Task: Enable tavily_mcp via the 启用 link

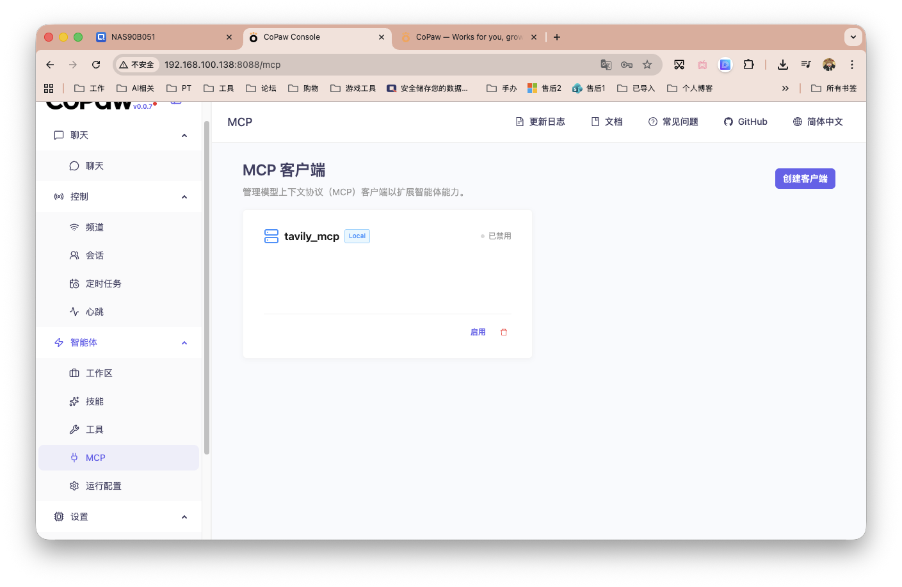Action: [x=478, y=332]
